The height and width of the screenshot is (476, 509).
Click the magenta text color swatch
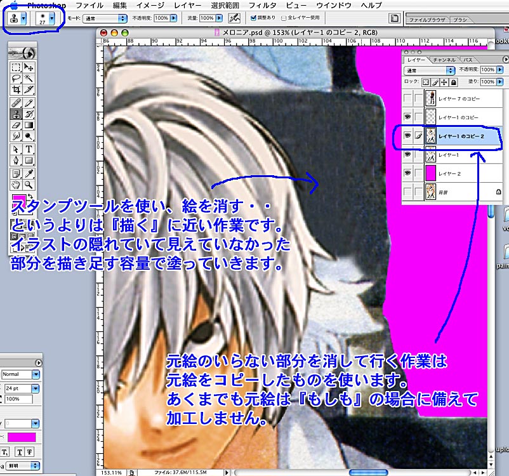(x=22, y=437)
